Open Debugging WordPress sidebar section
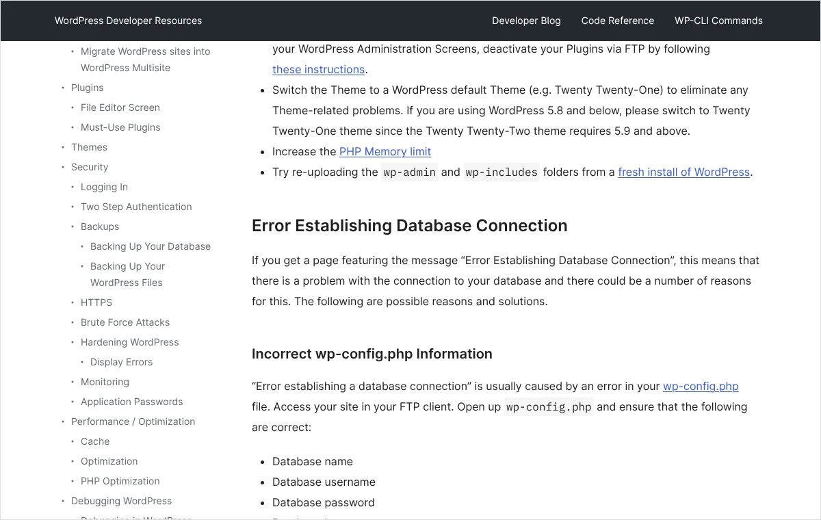Viewport: 821px width, 520px height. point(122,501)
